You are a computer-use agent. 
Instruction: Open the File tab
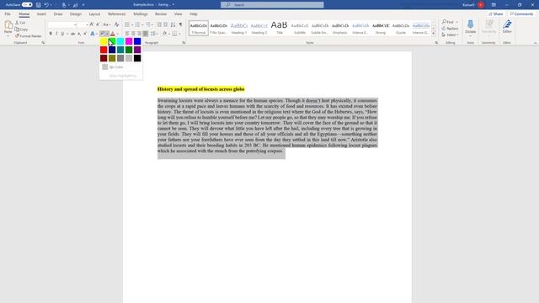pyautogui.click(x=8, y=14)
